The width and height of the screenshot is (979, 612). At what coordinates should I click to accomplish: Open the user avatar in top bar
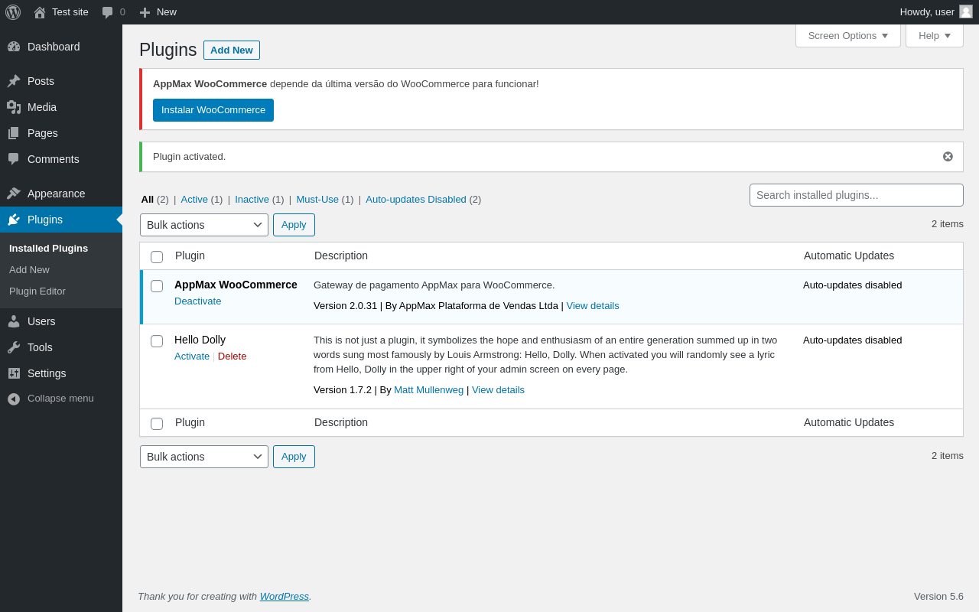pyautogui.click(x=966, y=11)
